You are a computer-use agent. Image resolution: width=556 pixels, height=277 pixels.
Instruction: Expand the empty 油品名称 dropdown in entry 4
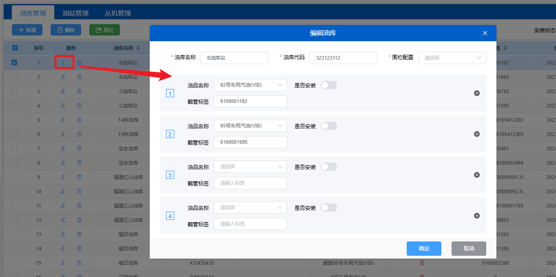(x=250, y=208)
